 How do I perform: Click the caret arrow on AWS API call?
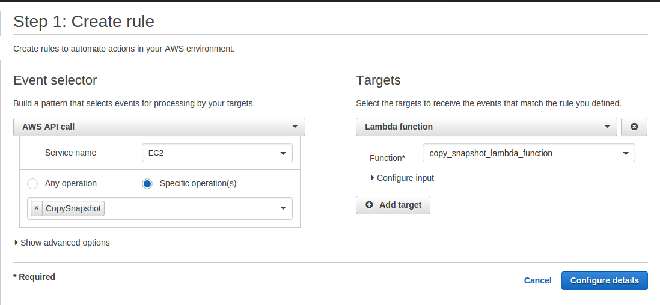pos(295,127)
